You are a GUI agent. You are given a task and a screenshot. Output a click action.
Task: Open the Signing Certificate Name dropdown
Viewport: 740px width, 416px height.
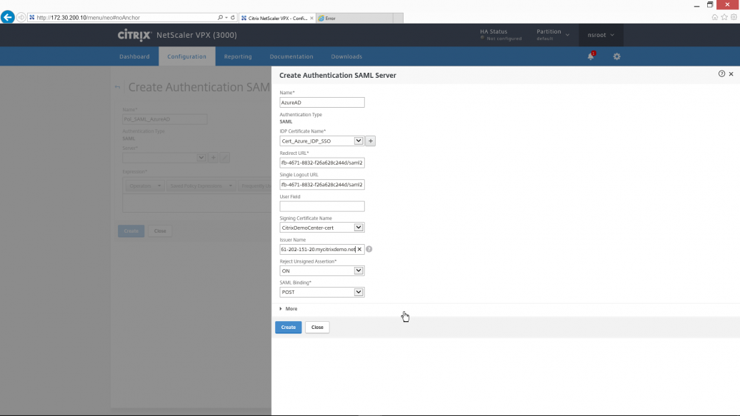[x=359, y=228]
